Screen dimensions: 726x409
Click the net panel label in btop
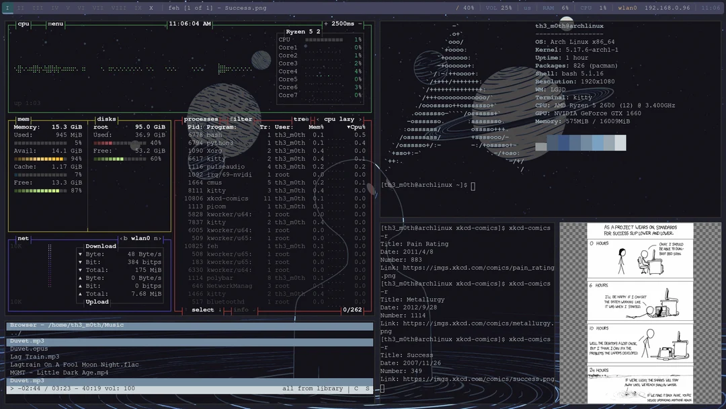click(x=22, y=238)
